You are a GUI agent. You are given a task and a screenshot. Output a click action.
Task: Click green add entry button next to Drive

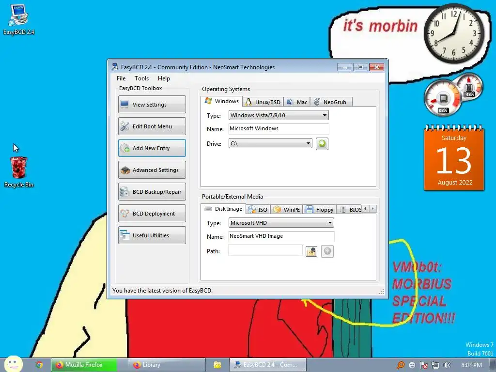pos(322,144)
